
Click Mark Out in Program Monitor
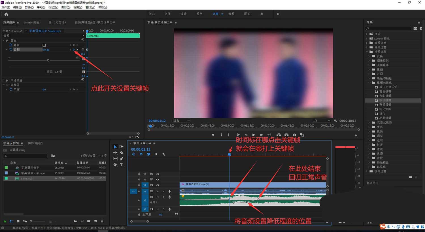[228, 135]
